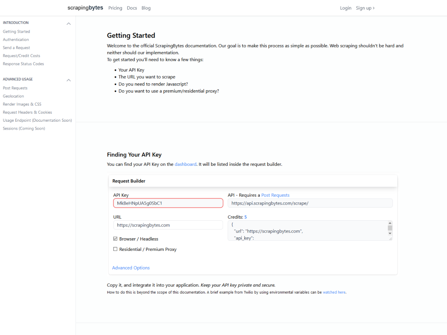Collapse the Introduction sidebar section
Screen dimensions: 447x335
click(69, 24)
